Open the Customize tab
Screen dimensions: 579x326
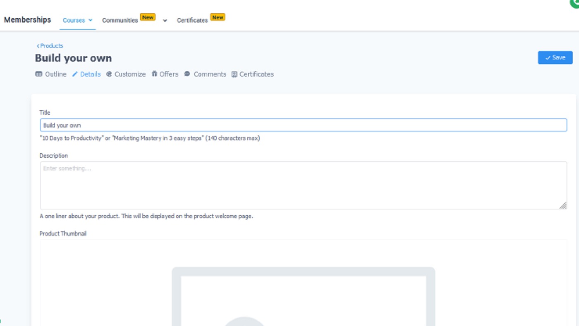click(126, 74)
